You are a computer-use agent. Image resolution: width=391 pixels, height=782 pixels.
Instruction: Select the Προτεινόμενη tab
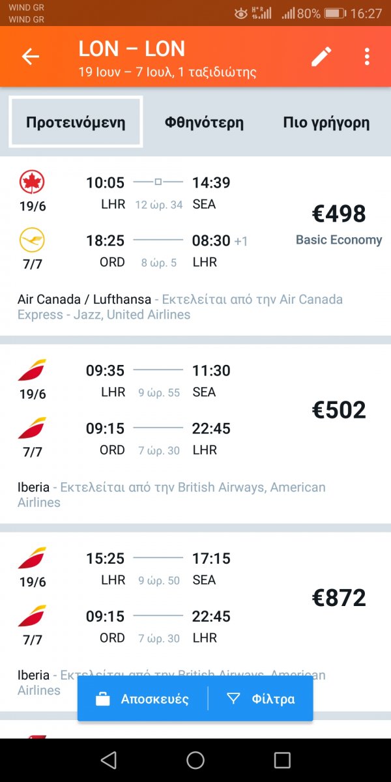(x=76, y=123)
